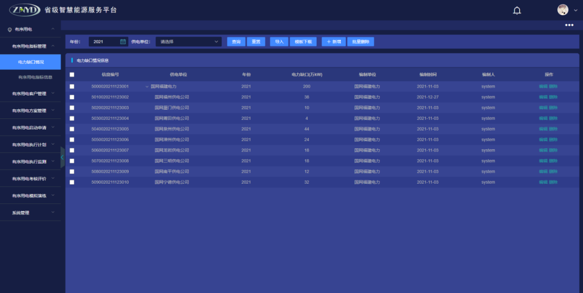This screenshot has height=293, width=583.
Task: Click the 导入 import button
Action: (279, 41)
